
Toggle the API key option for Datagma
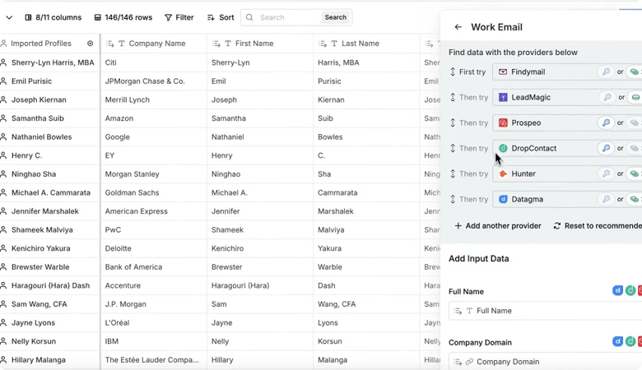pos(606,199)
